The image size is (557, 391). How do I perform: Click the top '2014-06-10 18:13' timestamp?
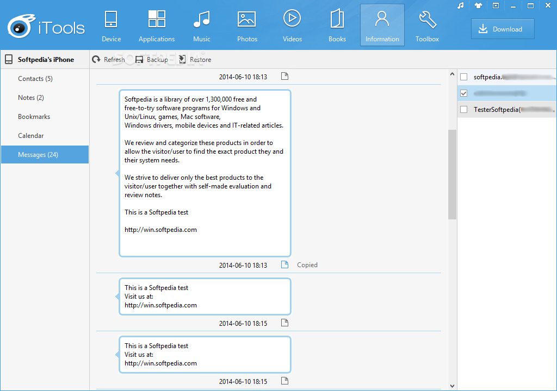243,77
